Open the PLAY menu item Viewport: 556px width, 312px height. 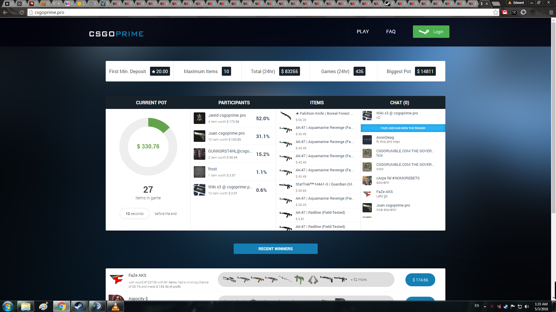pos(363,31)
